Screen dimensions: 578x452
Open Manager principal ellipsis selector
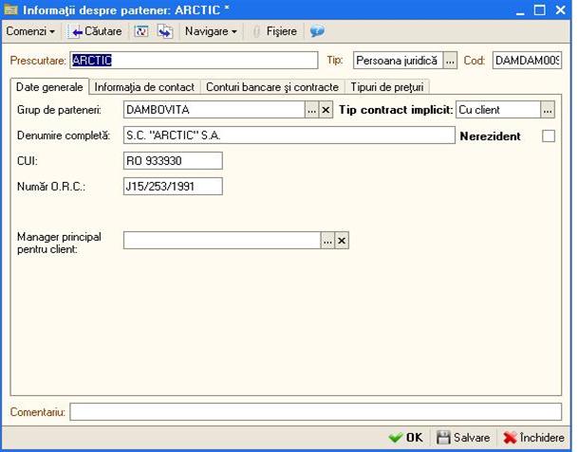coord(327,241)
